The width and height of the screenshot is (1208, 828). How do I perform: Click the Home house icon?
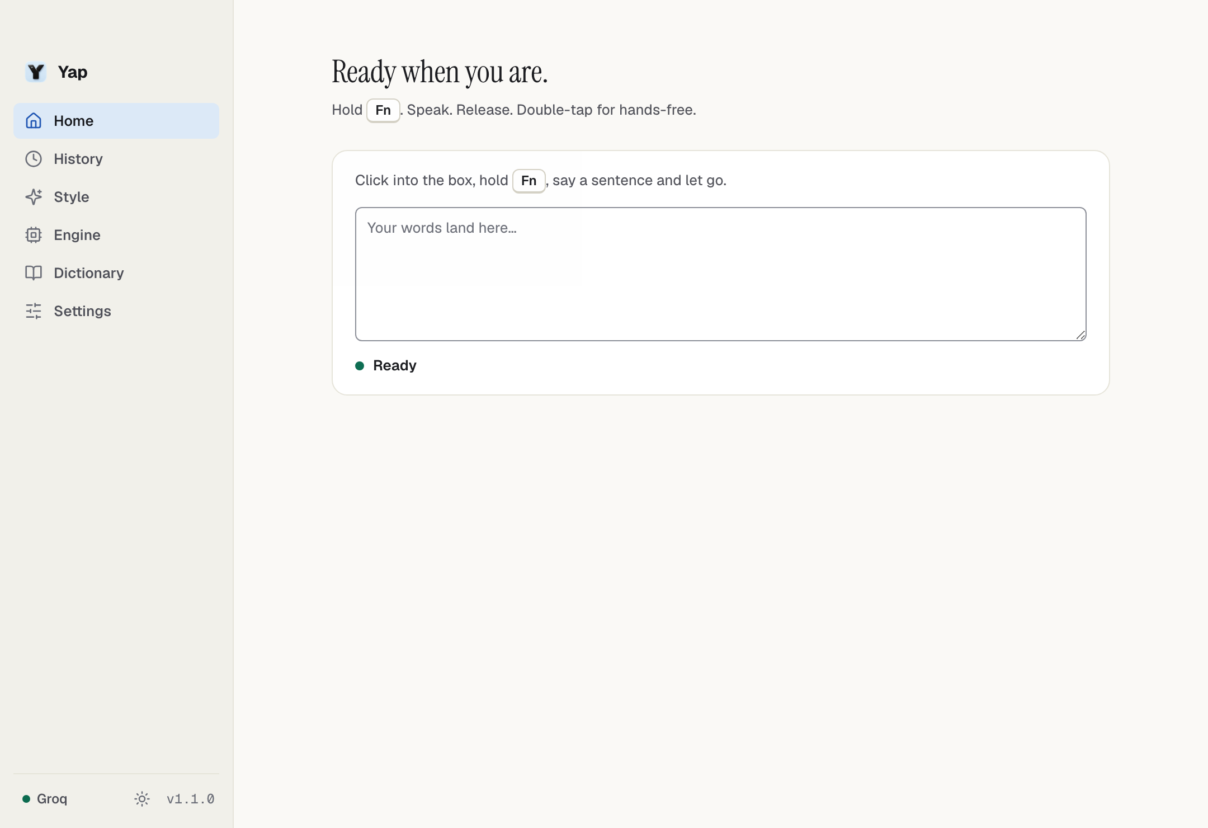click(x=34, y=121)
